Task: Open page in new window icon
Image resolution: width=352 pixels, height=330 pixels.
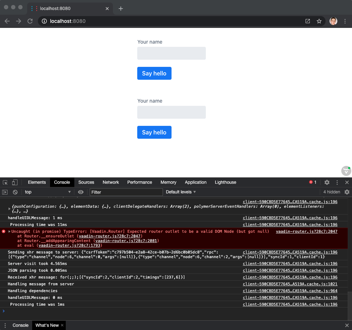Action: (x=308, y=21)
